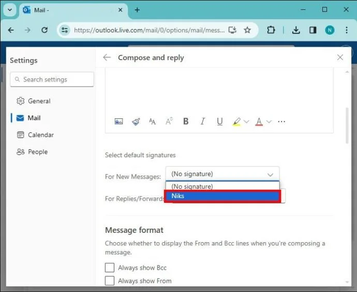Screen dimensions: 357x292
Task: Select the Mail browser tab
Action: (73, 10)
